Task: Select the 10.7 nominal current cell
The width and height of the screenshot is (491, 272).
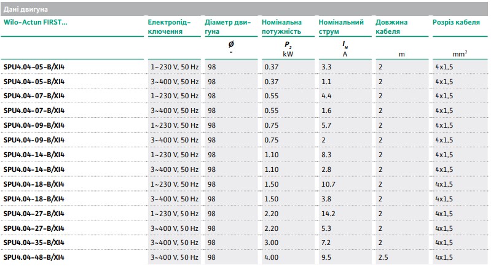Action: click(x=328, y=184)
